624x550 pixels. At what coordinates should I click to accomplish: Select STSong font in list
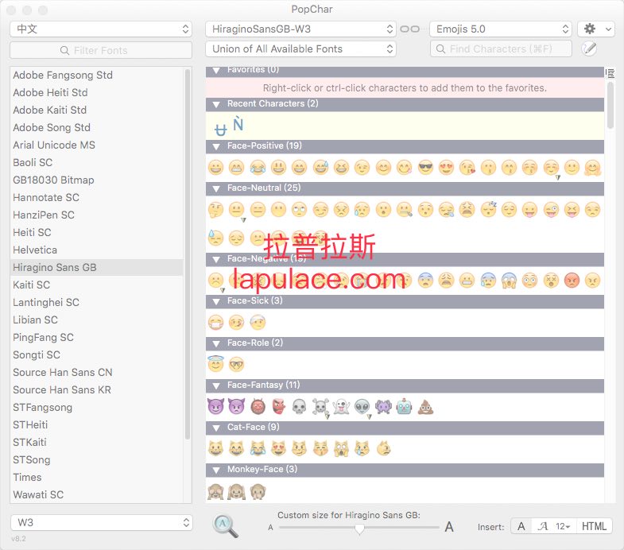tap(32, 460)
